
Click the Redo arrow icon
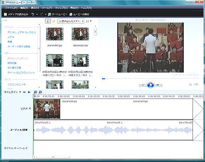point(41,14)
